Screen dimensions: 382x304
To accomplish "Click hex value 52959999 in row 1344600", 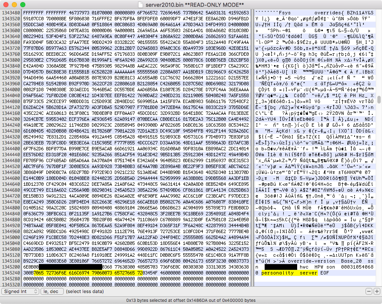I will (170, 178).
